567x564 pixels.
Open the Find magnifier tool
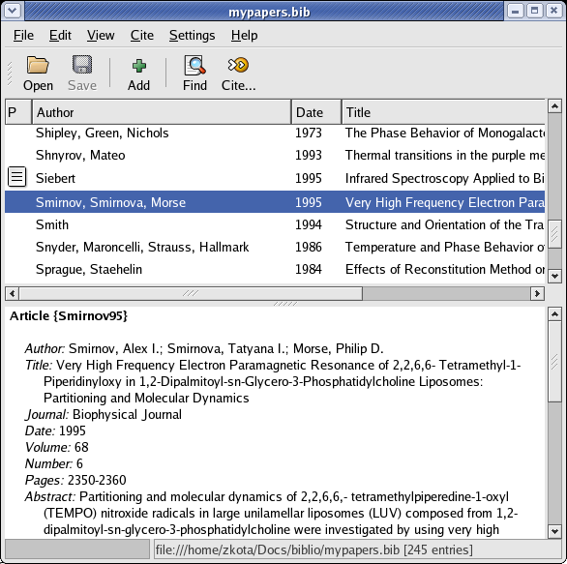(194, 65)
